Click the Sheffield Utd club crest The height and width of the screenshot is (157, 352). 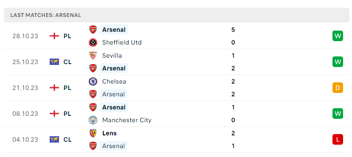[x=93, y=42]
